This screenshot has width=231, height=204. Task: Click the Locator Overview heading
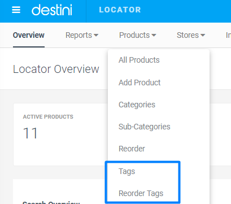56,69
